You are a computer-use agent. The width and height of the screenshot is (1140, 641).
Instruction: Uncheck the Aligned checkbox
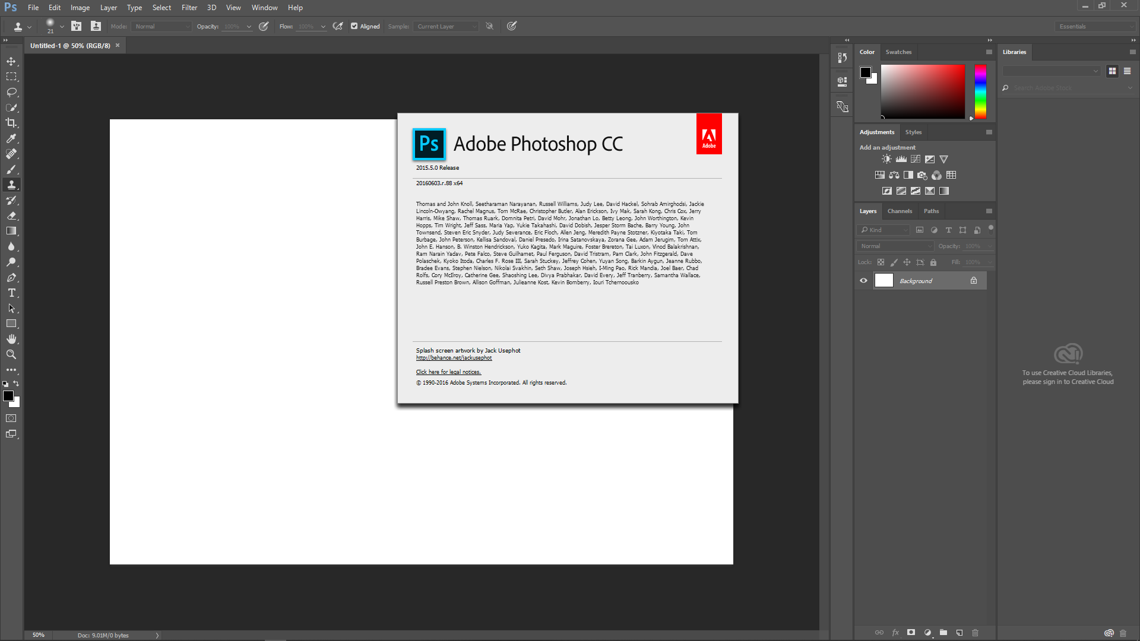pyautogui.click(x=354, y=26)
